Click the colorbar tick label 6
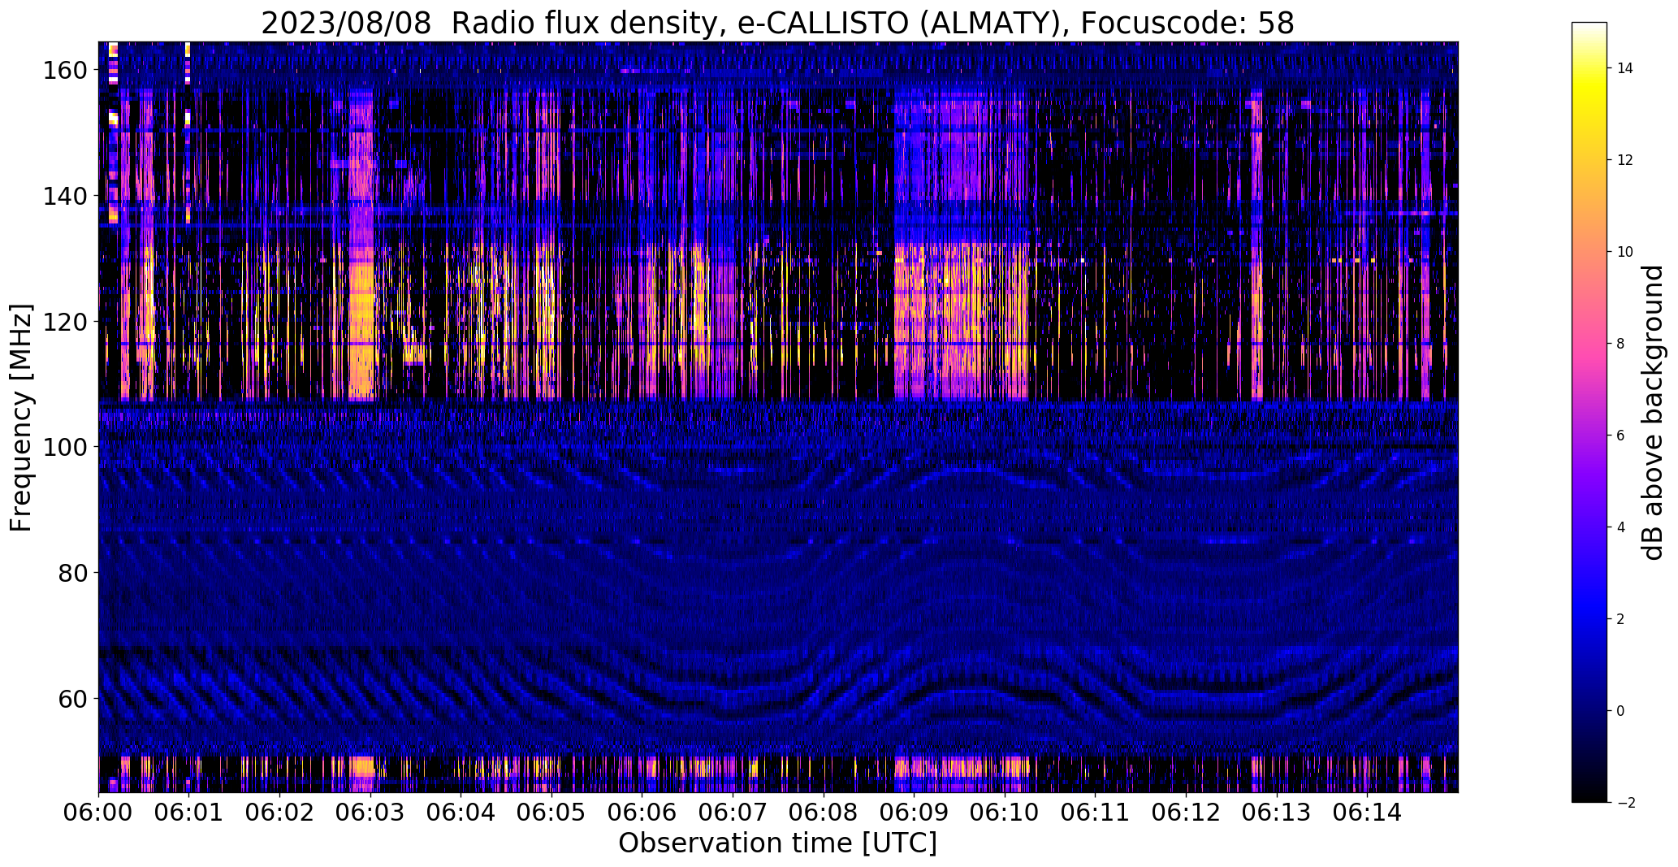This screenshot has height=867, width=1678. [x=1621, y=436]
